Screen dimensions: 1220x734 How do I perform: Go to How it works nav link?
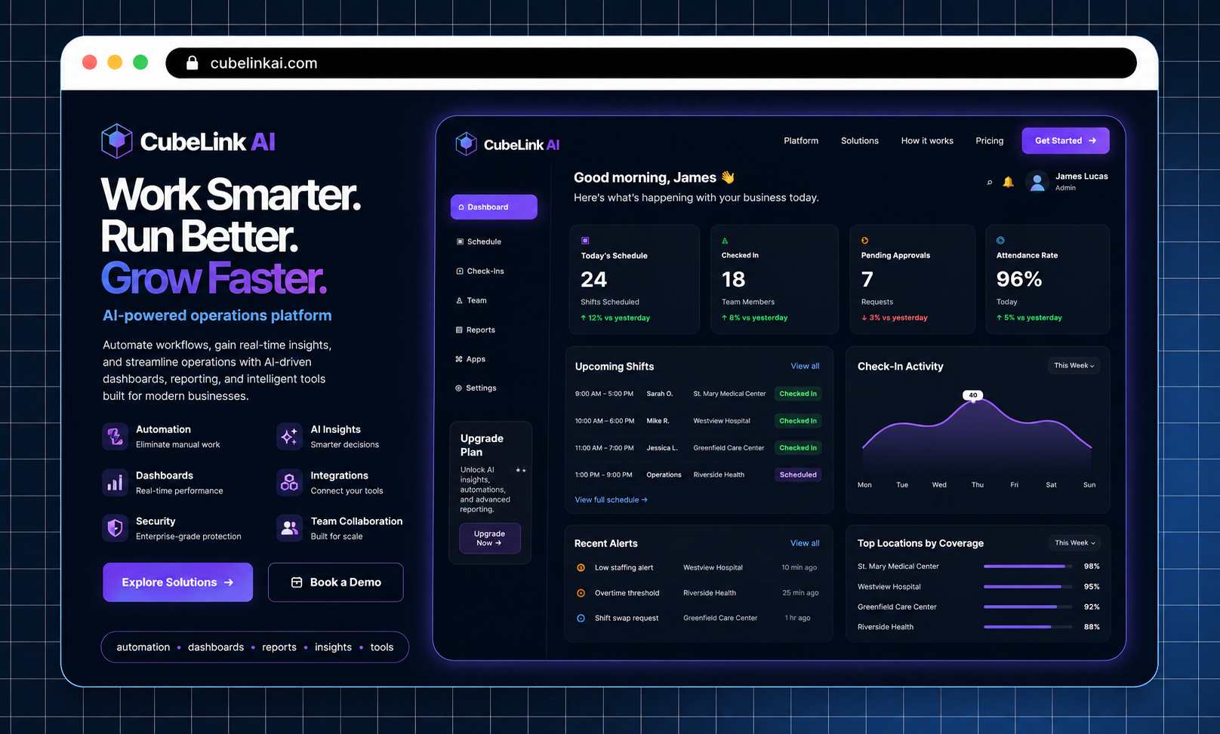927,141
